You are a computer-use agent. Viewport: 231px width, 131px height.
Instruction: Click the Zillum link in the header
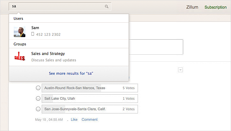192,7
